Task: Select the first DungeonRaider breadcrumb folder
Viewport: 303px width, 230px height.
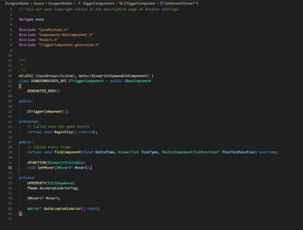Action: 17,3
